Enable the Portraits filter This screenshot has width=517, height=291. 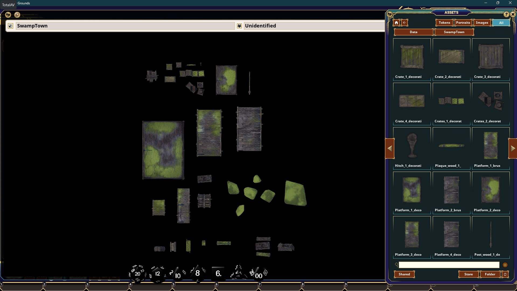click(463, 23)
